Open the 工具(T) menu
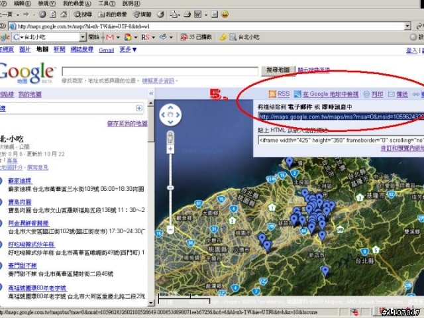This screenshot has height=318, width=424. click(107, 3)
